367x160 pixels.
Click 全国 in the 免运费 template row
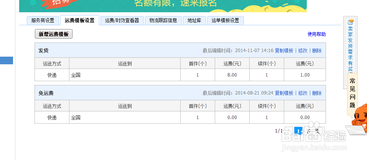pos(76,118)
